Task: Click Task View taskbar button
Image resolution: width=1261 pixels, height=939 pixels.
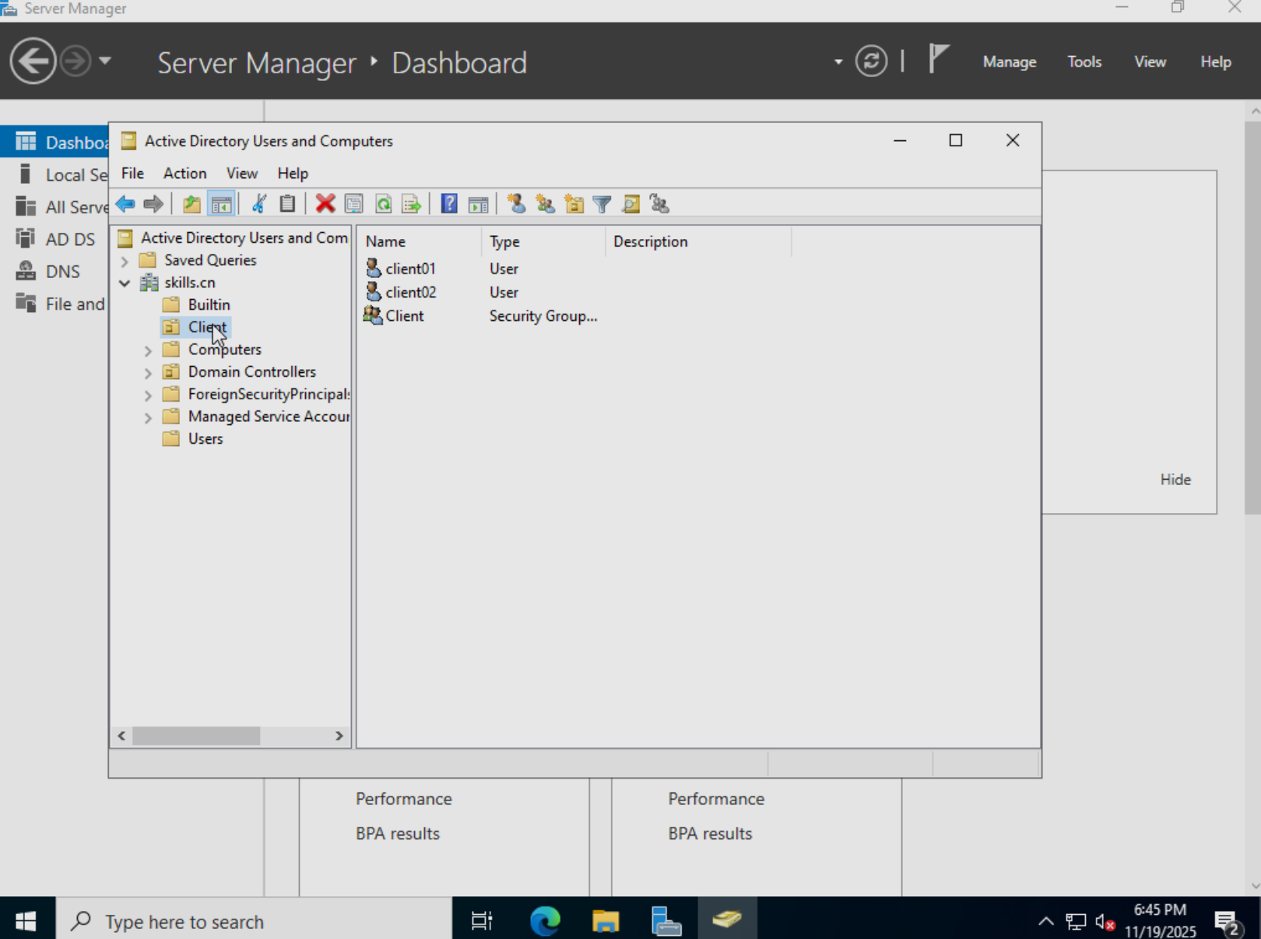Action: pyautogui.click(x=482, y=921)
